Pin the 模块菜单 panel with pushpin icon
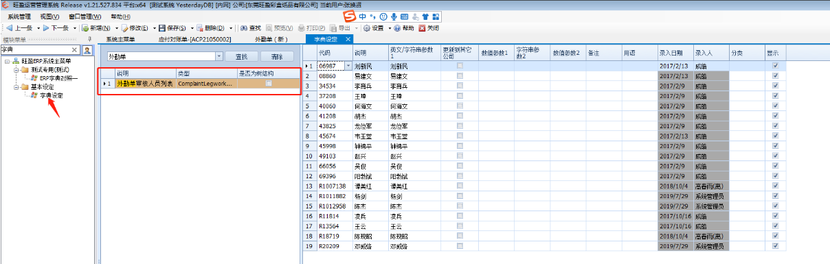 pyautogui.click(x=90, y=39)
